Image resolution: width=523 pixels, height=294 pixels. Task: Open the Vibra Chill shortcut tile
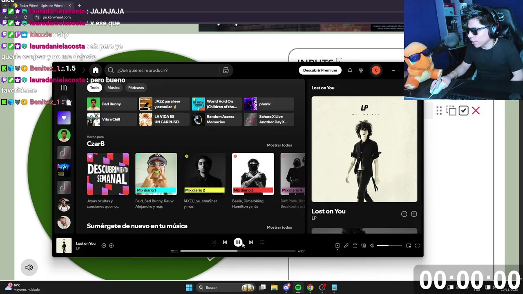[112, 119]
